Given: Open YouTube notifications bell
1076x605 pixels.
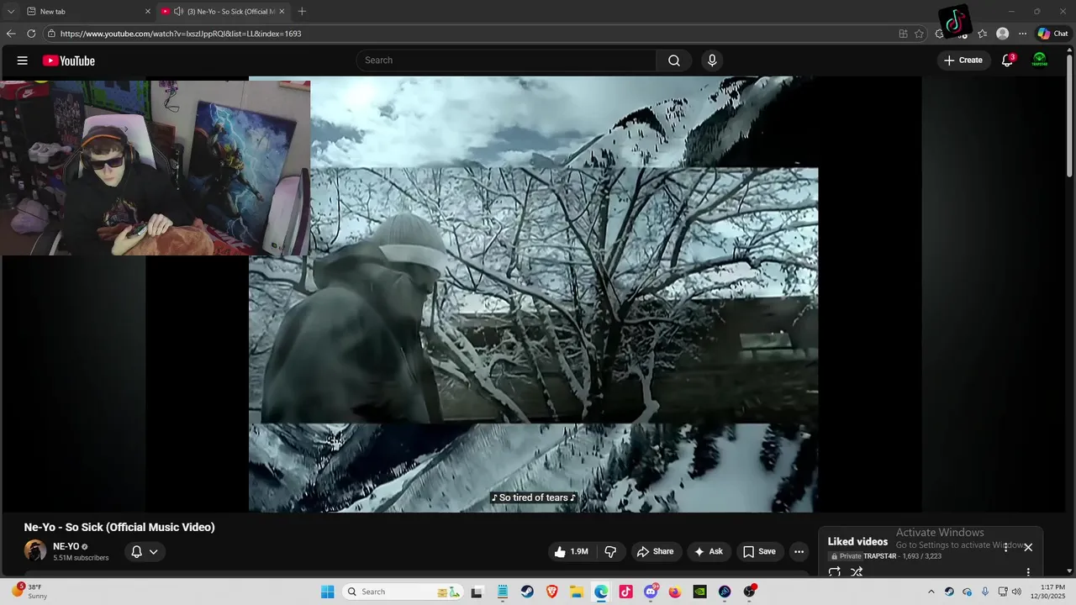Looking at the screenshot, I should pyautogui.click(x=1007, y=60).
